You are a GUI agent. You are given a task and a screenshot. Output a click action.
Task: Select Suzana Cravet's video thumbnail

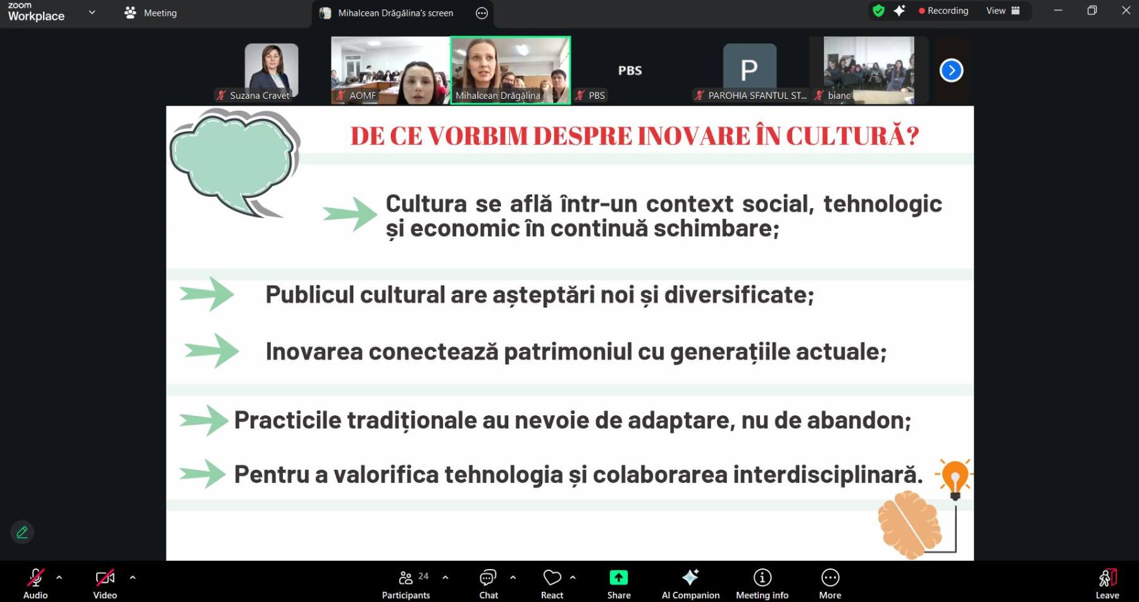click(271, 70)
